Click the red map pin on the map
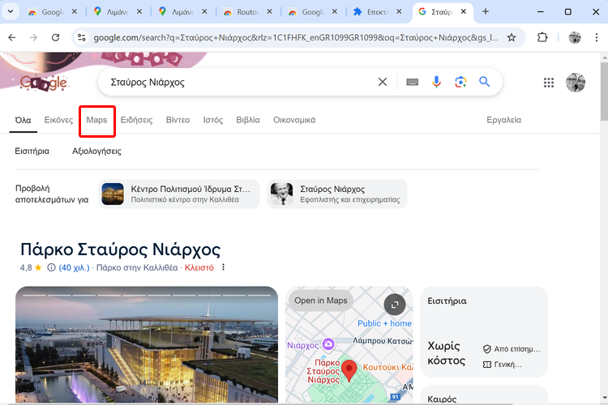Image resolution: width=608 pixels, height=405 pixels. (349, 370)
